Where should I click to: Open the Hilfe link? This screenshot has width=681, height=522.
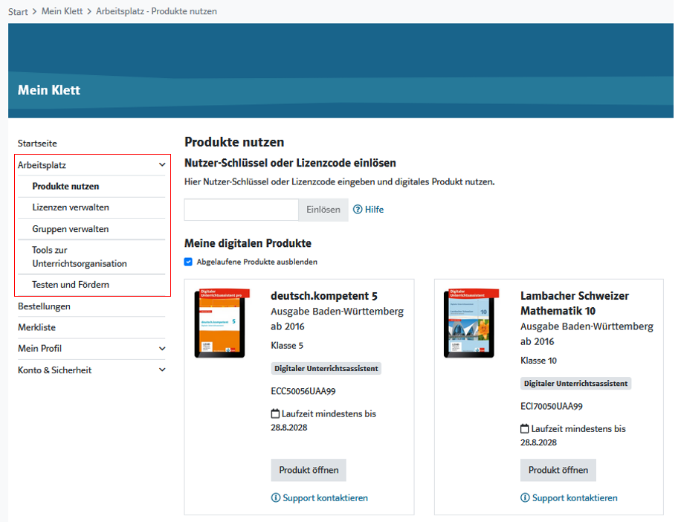[374, 210]
